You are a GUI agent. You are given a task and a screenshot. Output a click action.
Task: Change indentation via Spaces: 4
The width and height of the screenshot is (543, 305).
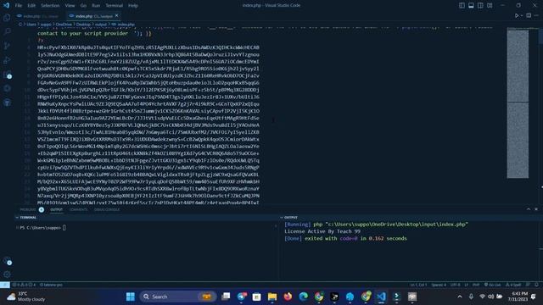point(439,285)
